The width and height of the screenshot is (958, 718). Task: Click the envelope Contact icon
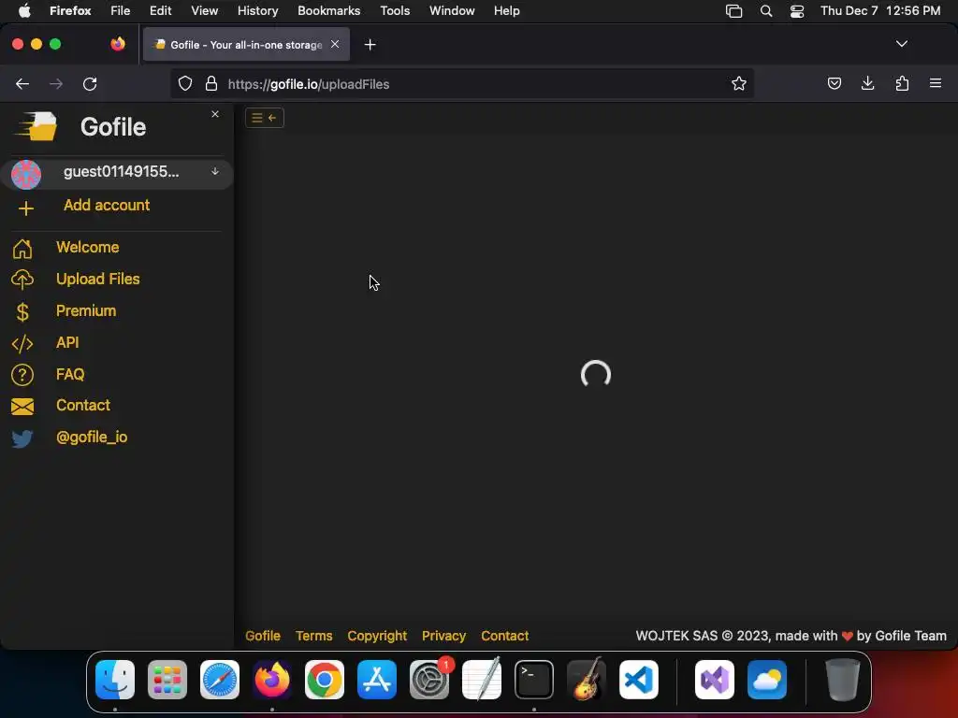[22, 407]
